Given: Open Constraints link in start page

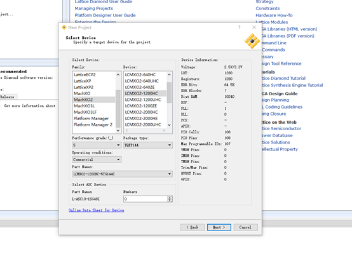Looking at the screenshot, I should coord(267,8).
